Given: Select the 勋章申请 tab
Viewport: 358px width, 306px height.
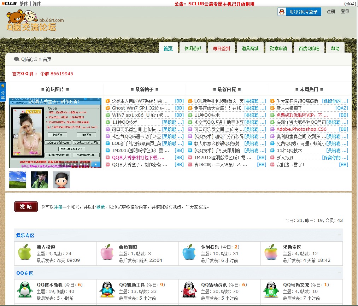Looking at the screenshot, I should pyautogui.click(x=278, y=48).
